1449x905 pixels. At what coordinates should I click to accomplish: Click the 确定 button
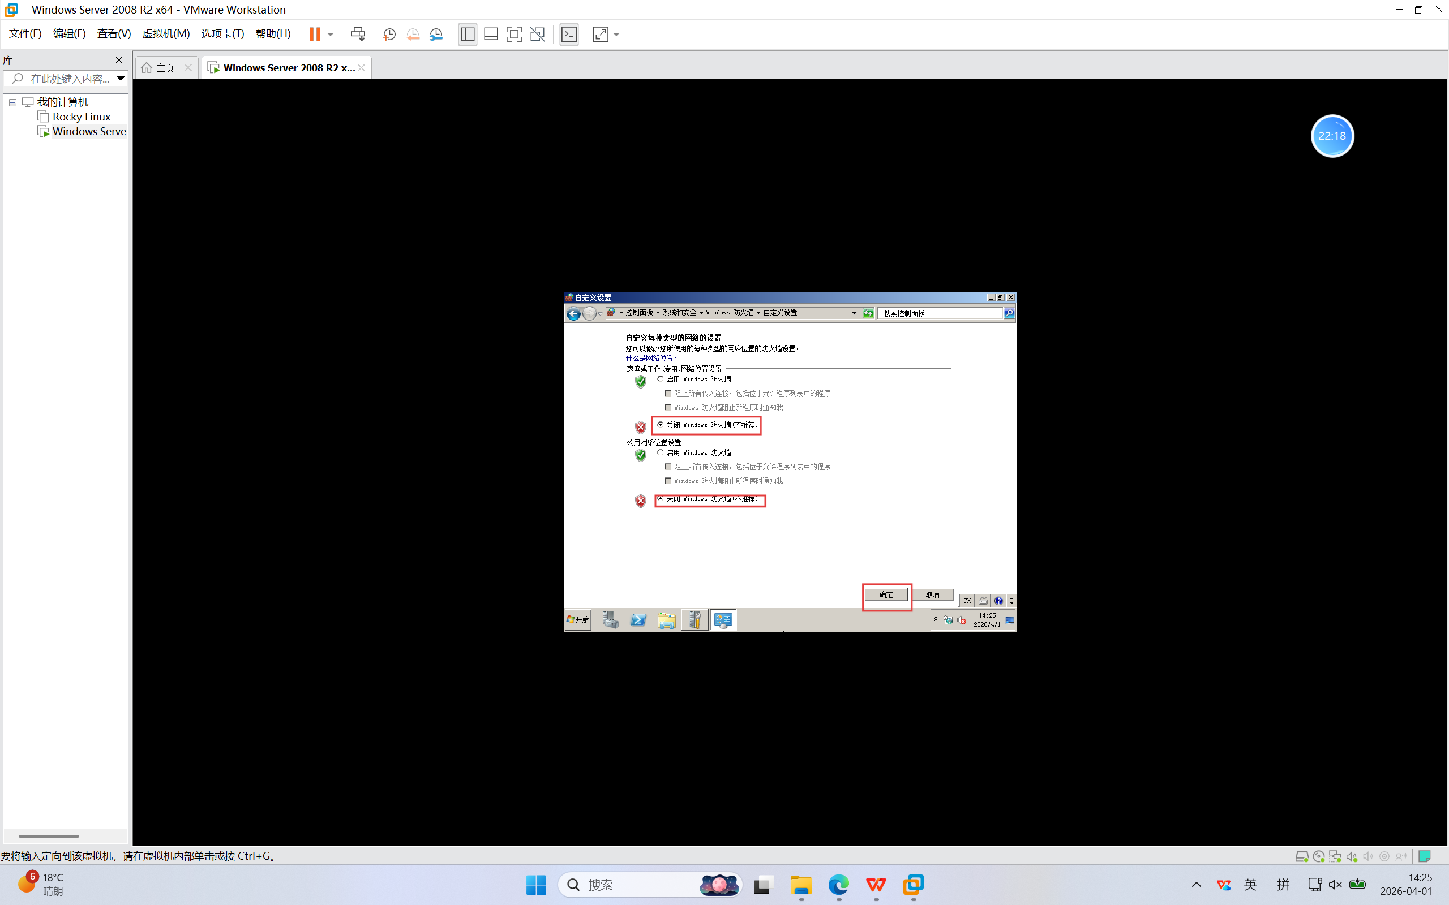click(886, 594)
